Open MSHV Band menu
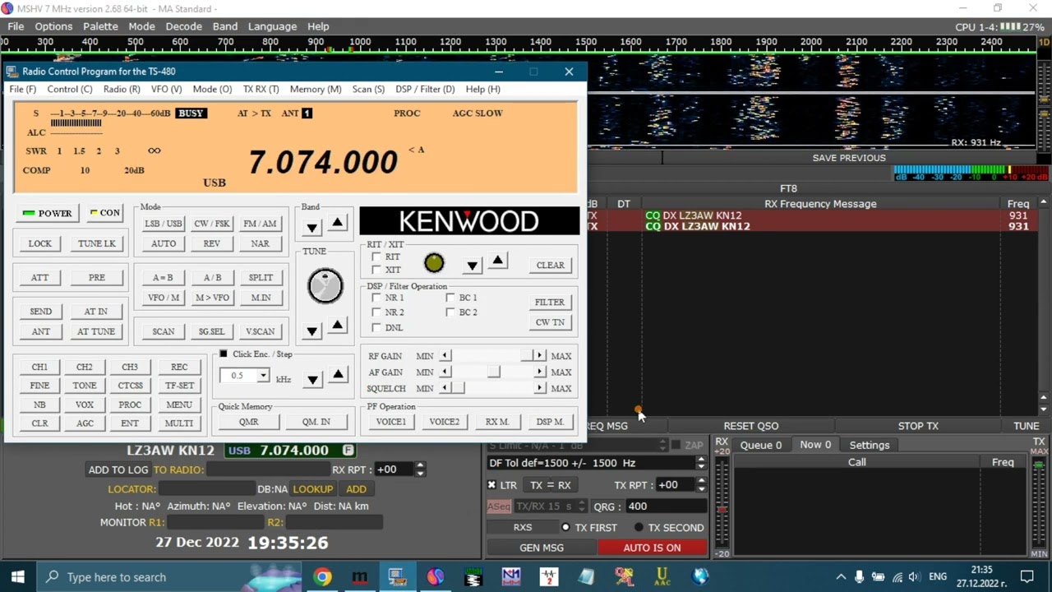 [x=224, y=26]
